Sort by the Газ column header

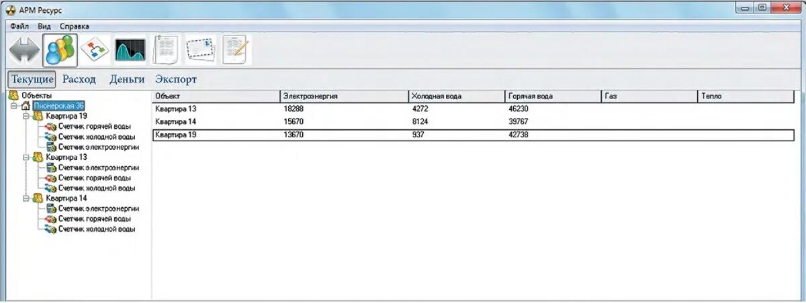650,97
